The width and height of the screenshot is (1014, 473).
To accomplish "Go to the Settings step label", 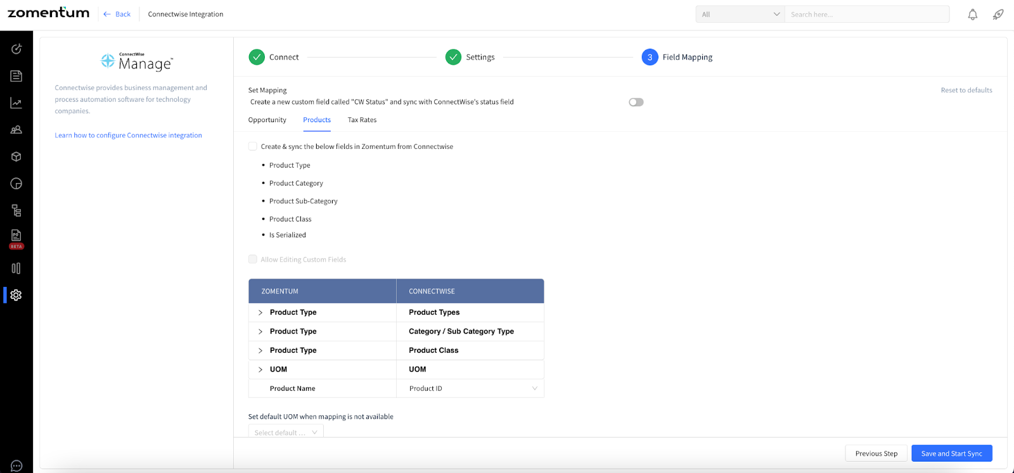I will click(x=480, y=57).
